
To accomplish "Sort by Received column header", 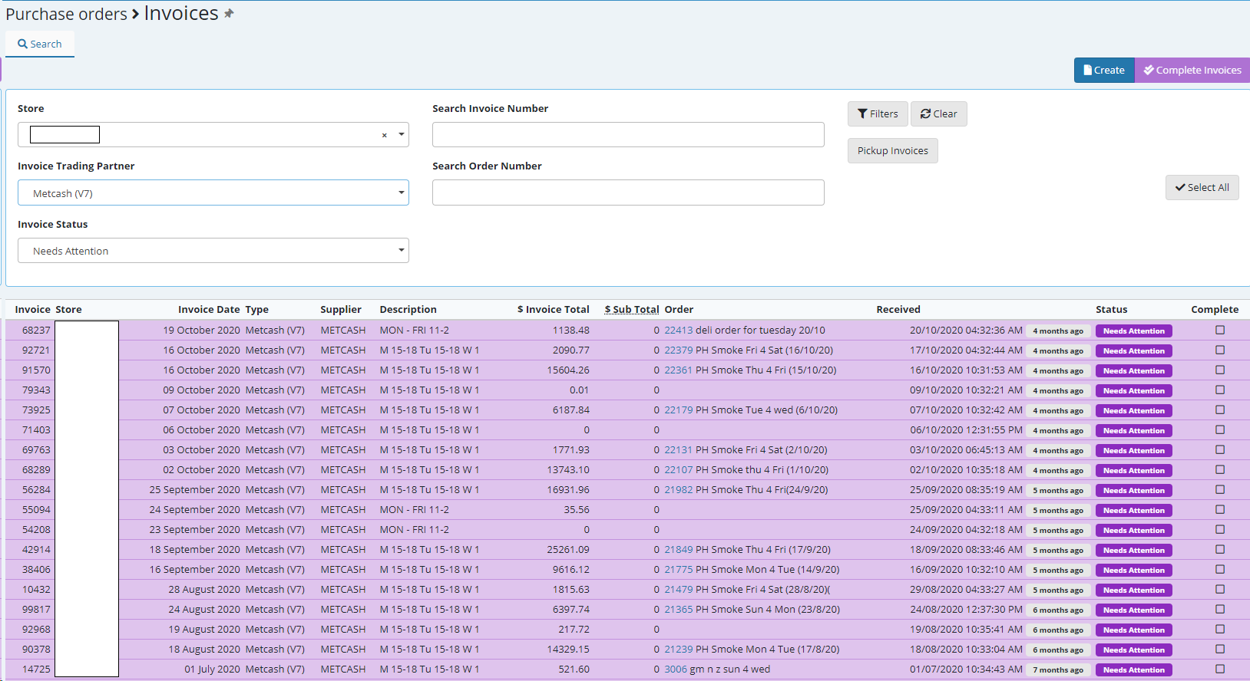I will 898,310.
